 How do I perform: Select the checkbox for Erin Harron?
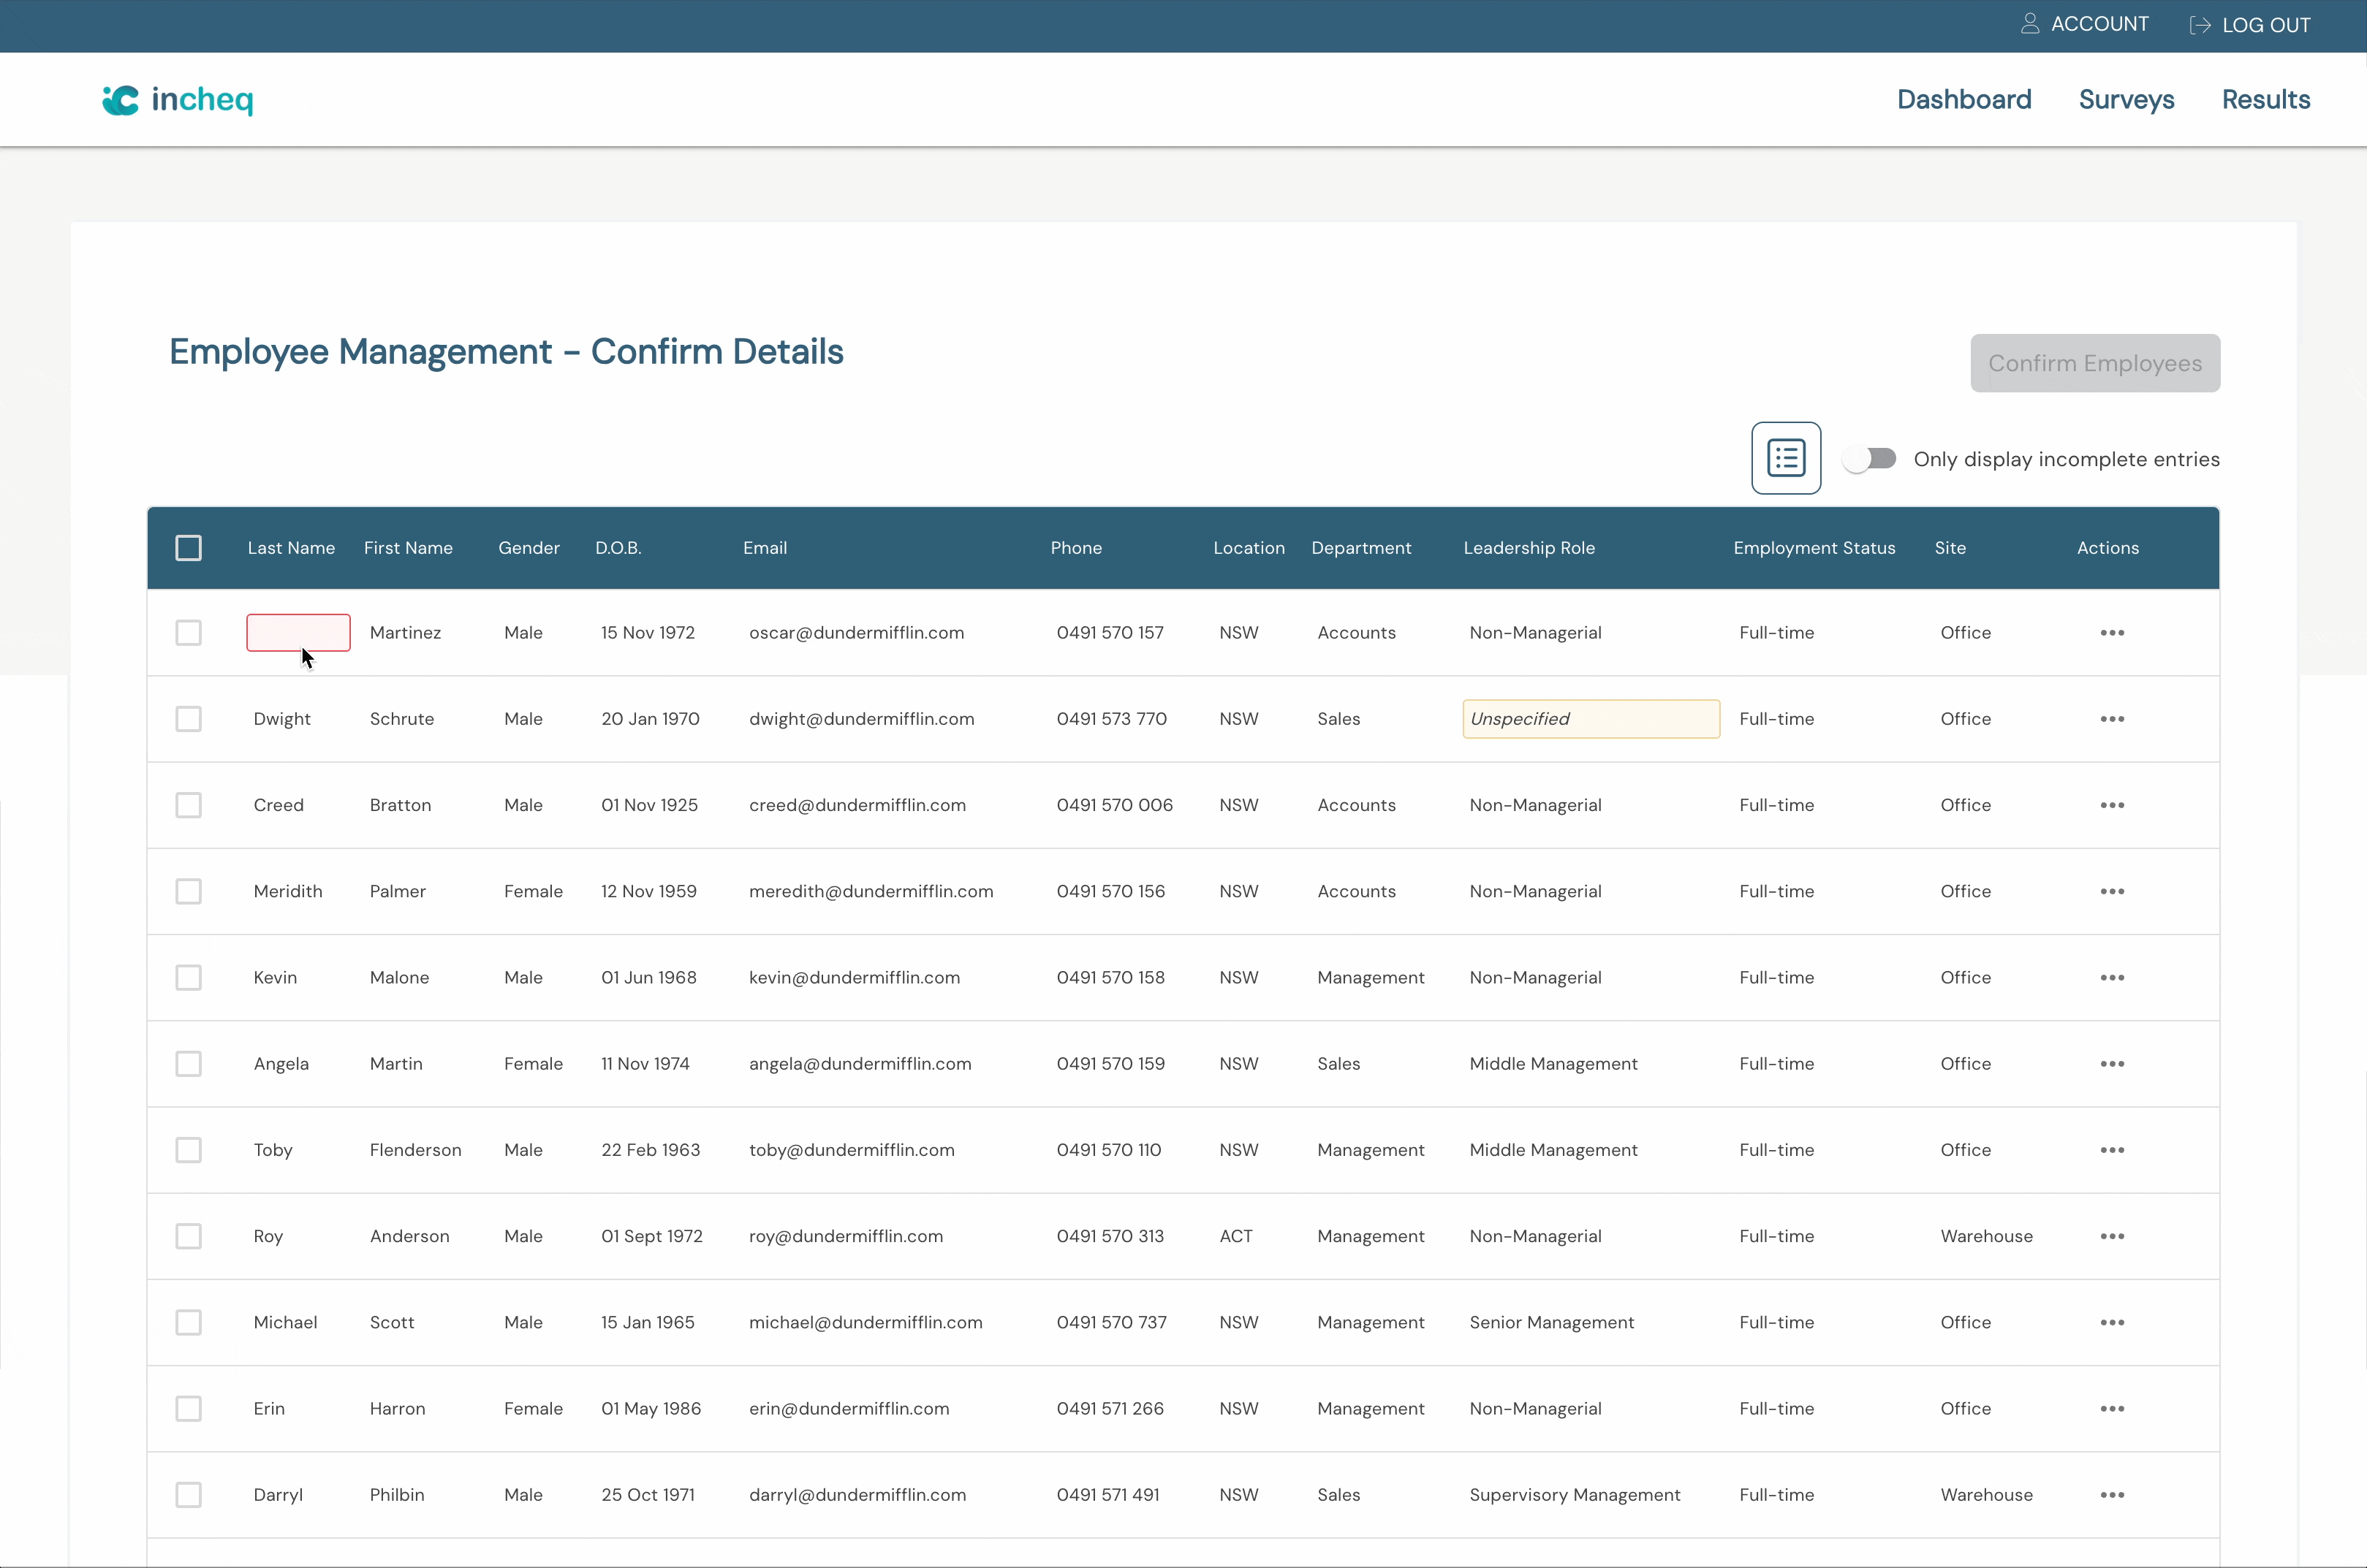tap(188, 1408)
